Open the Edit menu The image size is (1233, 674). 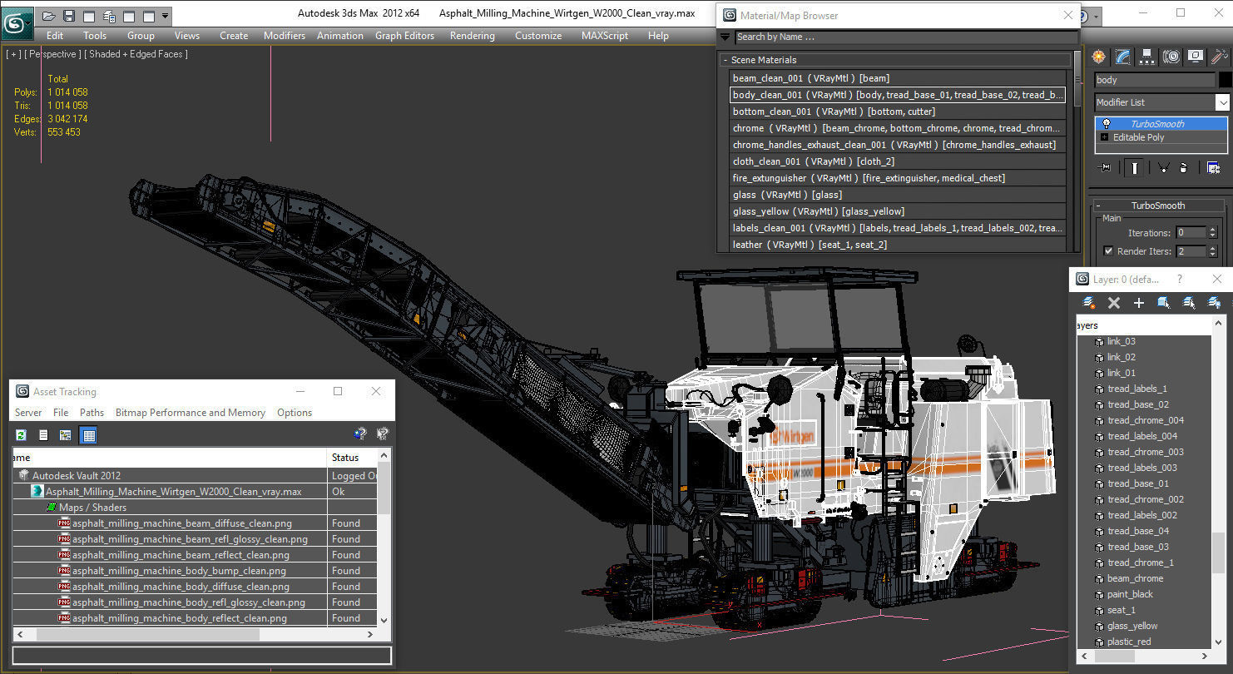(x=55, y=36)
